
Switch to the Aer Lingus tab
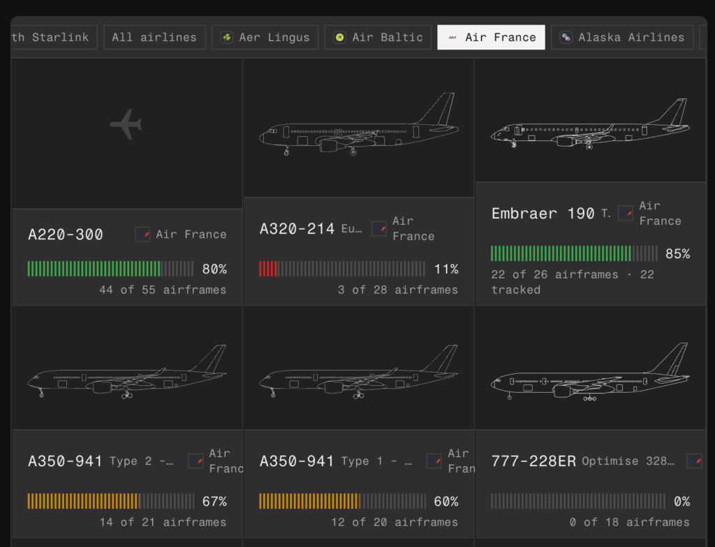(x=265, y=38)
